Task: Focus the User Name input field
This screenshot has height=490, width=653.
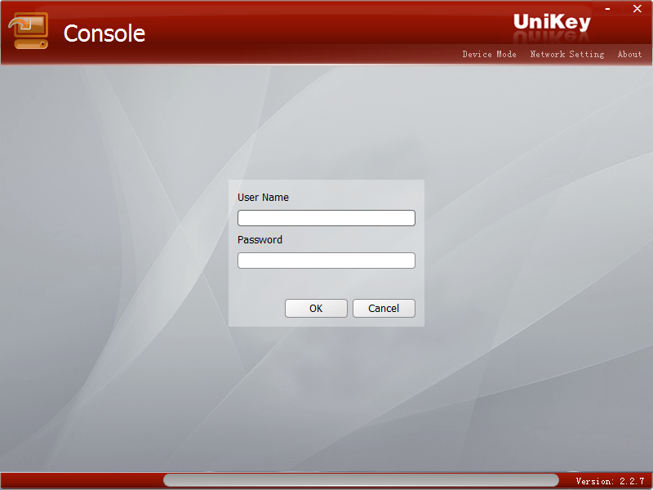Action: point(326,218)
